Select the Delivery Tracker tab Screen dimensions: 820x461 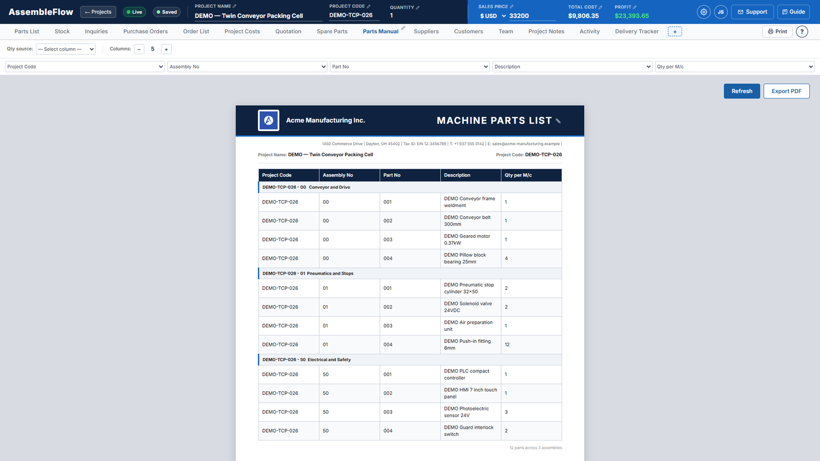(637, 32)
